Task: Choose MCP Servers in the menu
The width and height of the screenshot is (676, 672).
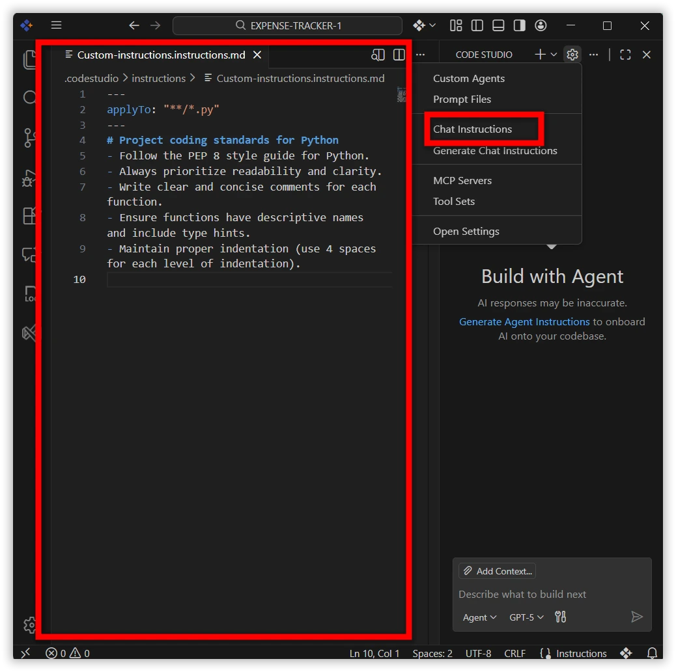Action: click(462, 180)
